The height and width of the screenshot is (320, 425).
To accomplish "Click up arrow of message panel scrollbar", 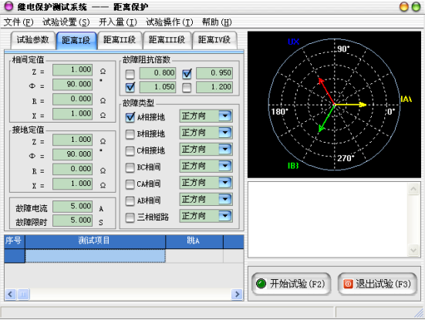I will (413, 189).
